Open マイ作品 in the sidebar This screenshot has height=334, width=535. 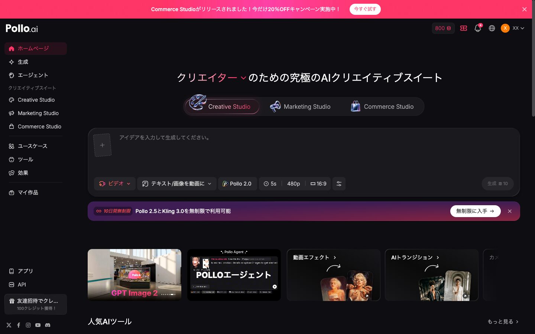click(36, 193)
